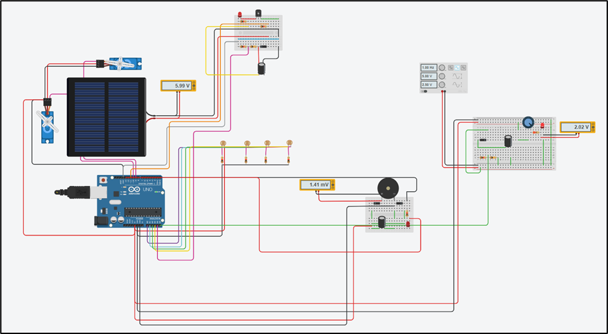Select the piezo buzzer
Viewport: 608px width, 334px height.
coord(388,189)
